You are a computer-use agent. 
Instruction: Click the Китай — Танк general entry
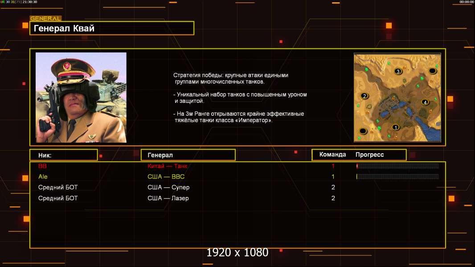point(167,166)
